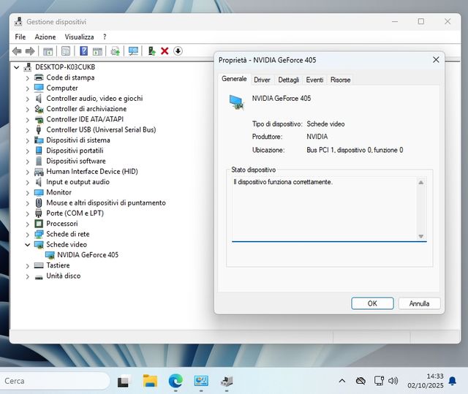This screenshot has width=468, height=394.
Task: Launch Microsoft Edge from the taskbar
Action: click(x=175, y=381)
